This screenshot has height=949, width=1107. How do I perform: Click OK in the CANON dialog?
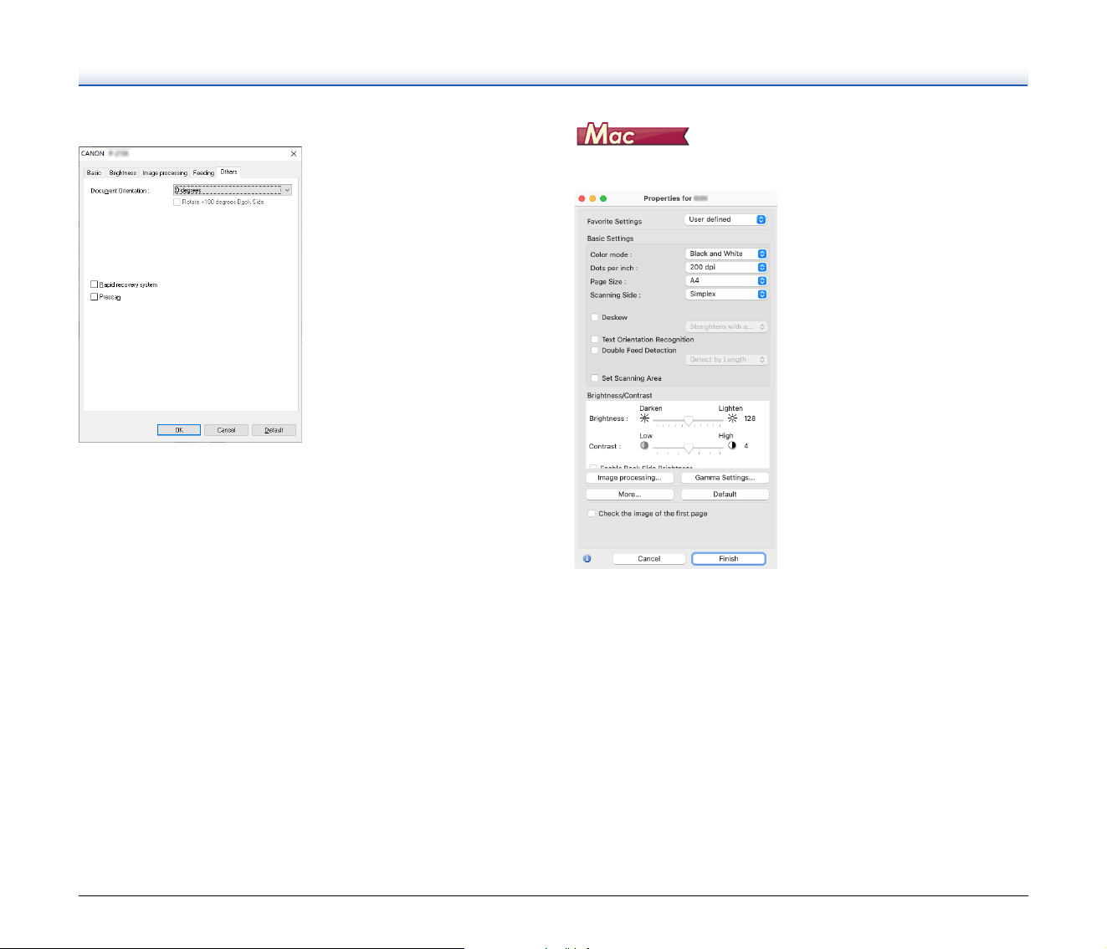pyautogui.click(x=179, y=430)
